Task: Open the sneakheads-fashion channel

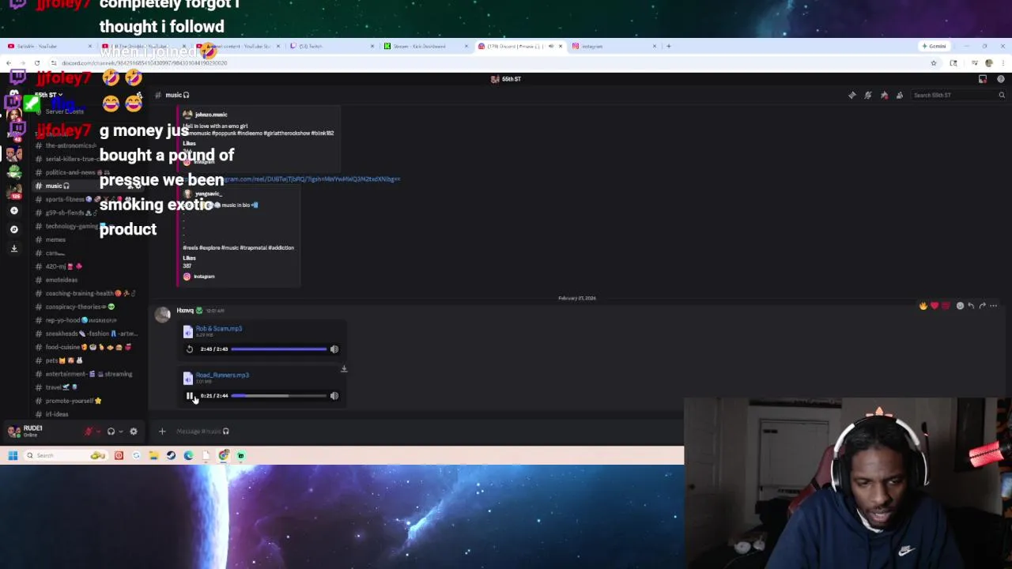Action: [x=89, y=333]
